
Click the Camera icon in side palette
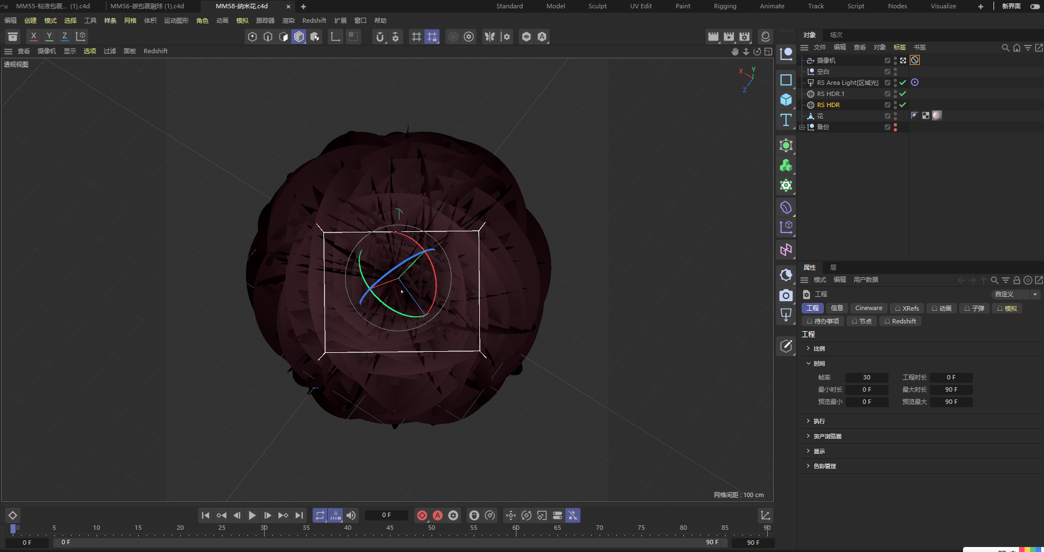[786, 295]
